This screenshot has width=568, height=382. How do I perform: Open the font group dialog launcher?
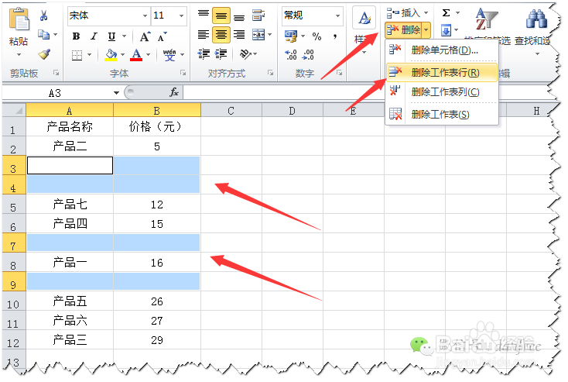183,73
